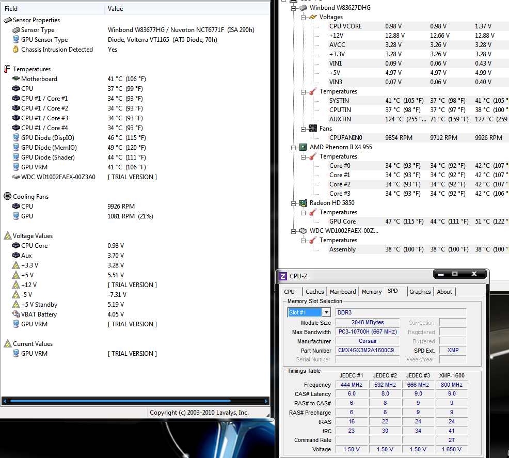Click the XMP-1600 frequency cell 800 MHz

click(x=452, y=385)
